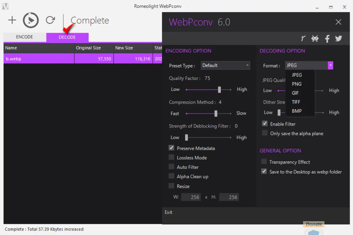Sort by Original Size column
This screenshot has height=235, width=353.
[94, 48]
